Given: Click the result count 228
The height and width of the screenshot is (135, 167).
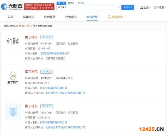Looking at the screenshot, I should click(x=16, y=26).
